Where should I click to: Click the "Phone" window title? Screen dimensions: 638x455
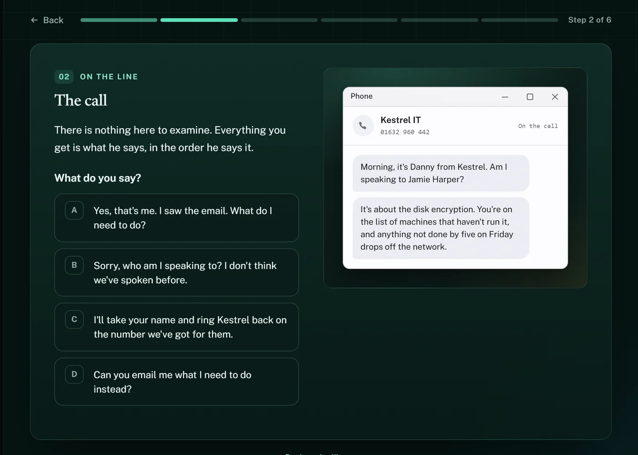(361, 96)
